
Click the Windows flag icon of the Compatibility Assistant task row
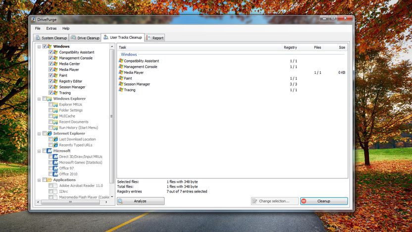(x=121, y=61)
